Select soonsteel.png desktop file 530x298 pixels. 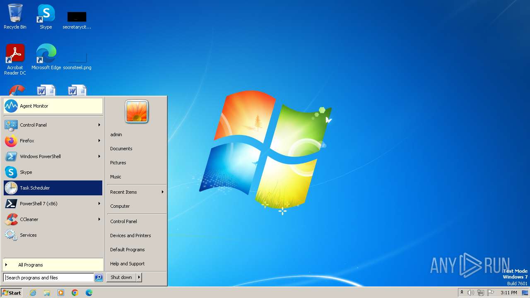coord(77,60)
